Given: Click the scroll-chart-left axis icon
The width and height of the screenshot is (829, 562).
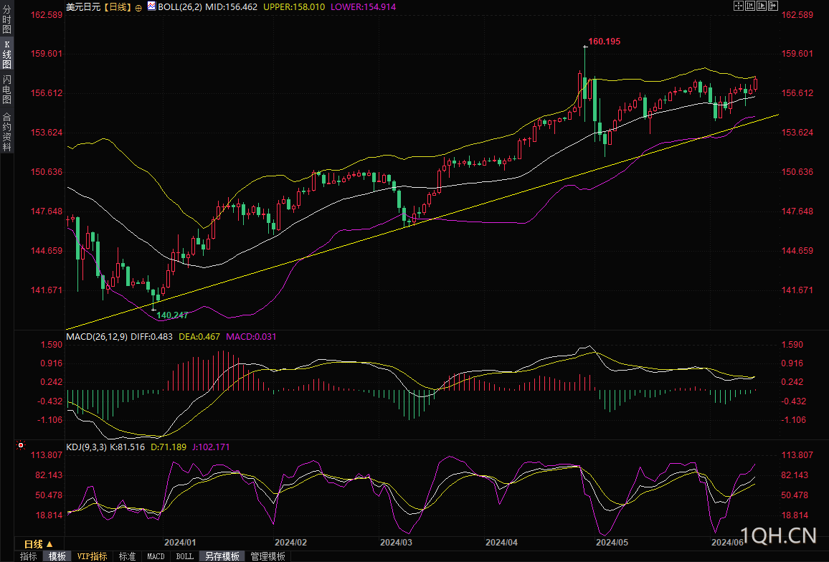Looking at the screenshot, I should [x=750, y=6].
